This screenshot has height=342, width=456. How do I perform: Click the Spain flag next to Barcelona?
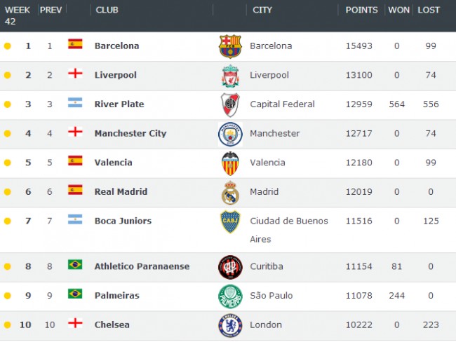click(x=75, y=44)
